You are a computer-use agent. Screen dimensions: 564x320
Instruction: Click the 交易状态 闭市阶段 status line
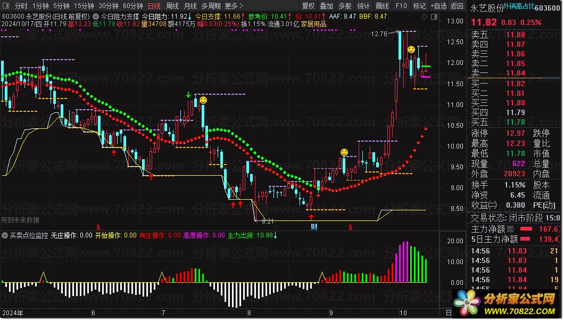(515, 218)
